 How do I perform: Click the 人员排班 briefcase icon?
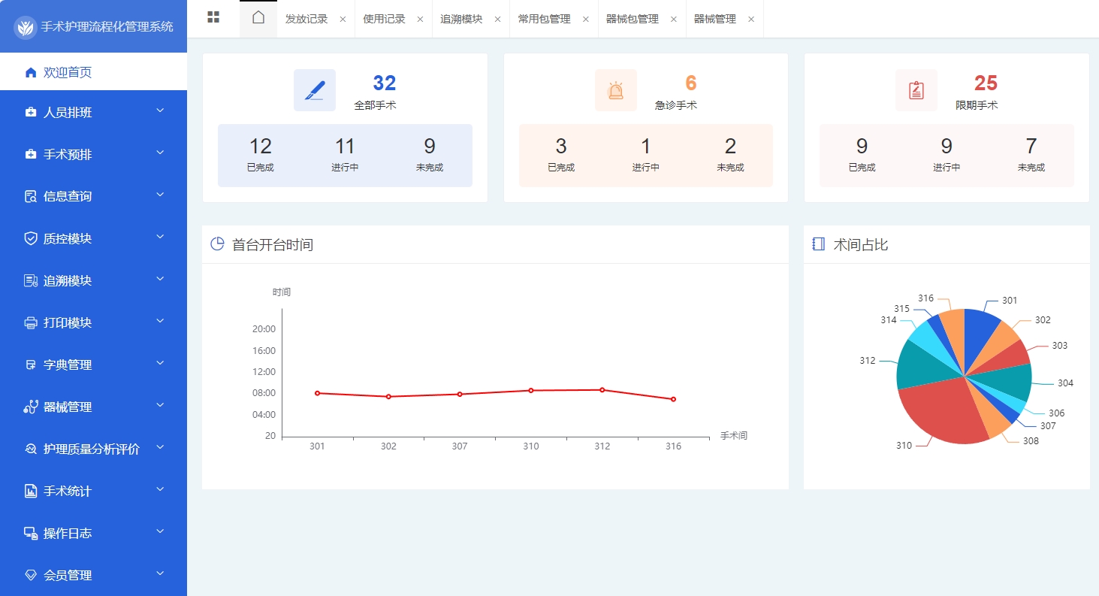pos(31,113)
